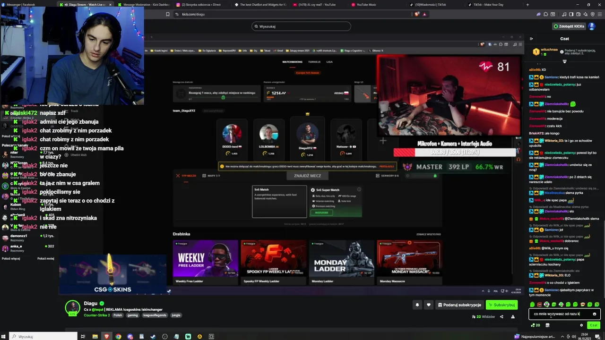This screenshot has height=340, width=605.
Task: Close the Diagu Stream tab
Action: click(x=110, y=5)
